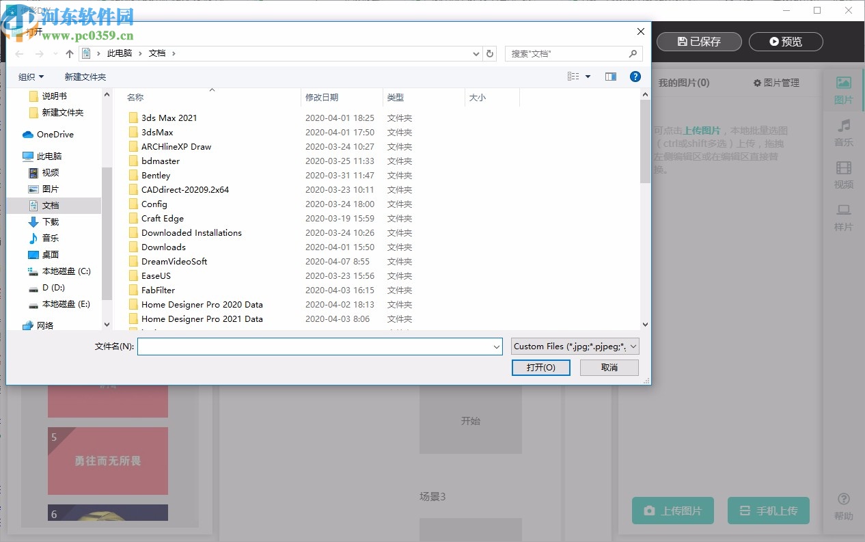This screenshot has height=542, width=865.
Task: Click the refresh icon beside address bar
Action: [489, 53]
